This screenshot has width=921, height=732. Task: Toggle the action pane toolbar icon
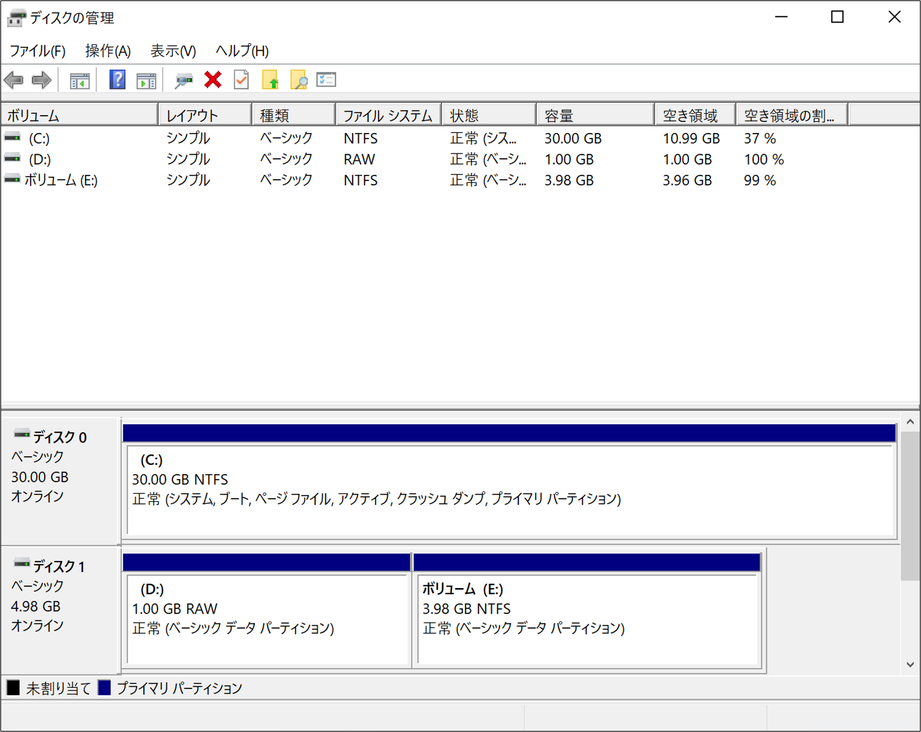(x=146, y=81)
